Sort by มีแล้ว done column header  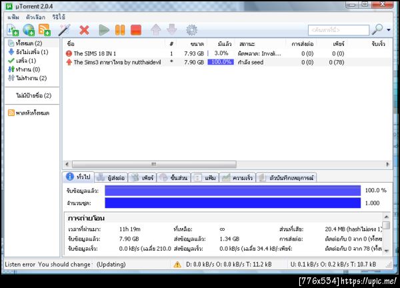tap(225, 44)
